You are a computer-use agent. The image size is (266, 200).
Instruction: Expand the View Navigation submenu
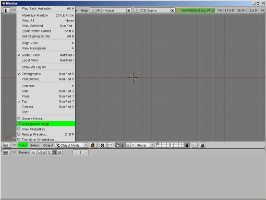(46, 48)
